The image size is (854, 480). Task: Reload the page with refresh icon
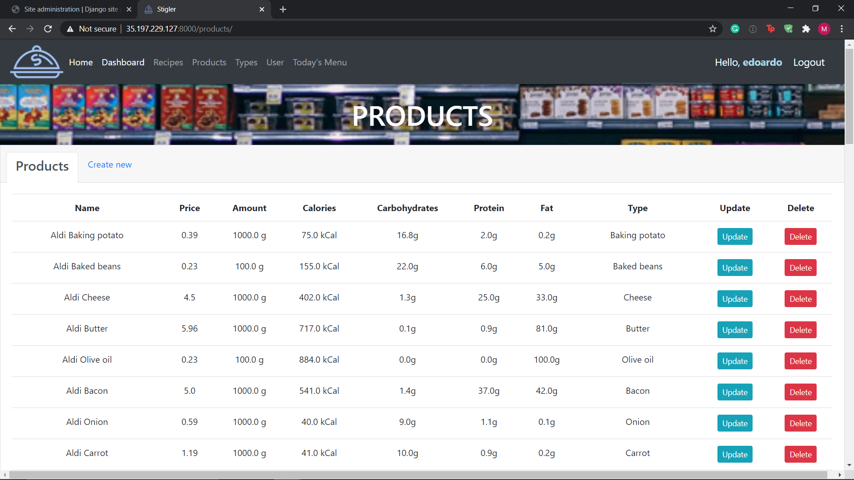click(x=48, y=29)
